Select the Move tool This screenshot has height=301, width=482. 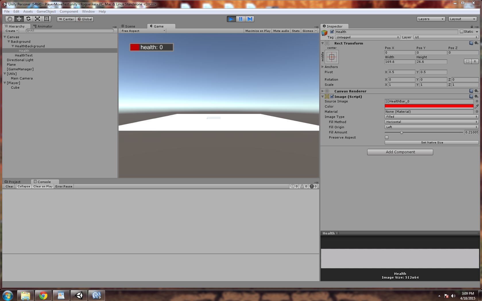[19, 19]
